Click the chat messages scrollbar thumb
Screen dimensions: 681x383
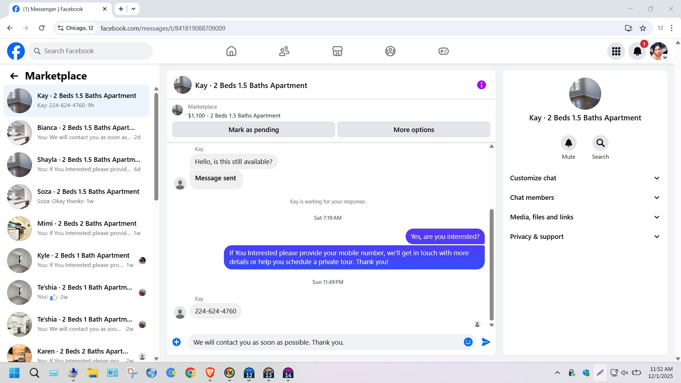tap(491, 264)
